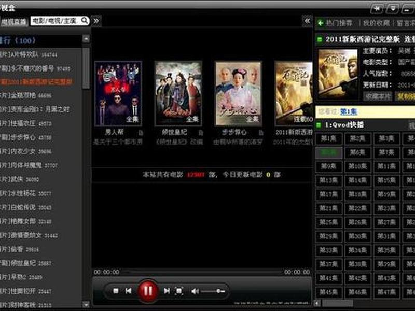Screen dimensions: 415x311
Task: Select 倾世皇妃 25887 row in ranking list
Action: click(26, 263)
